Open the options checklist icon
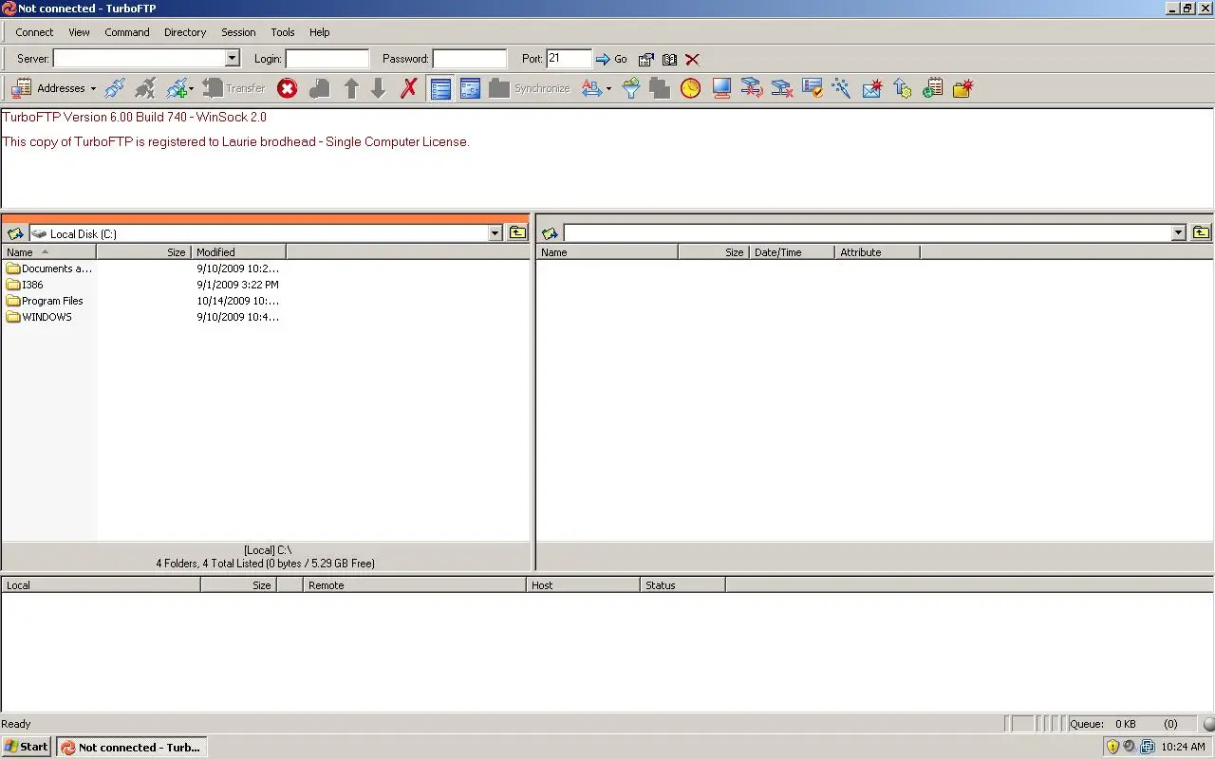The width and height of the screenshot is (1215, 759). [813, 88]
